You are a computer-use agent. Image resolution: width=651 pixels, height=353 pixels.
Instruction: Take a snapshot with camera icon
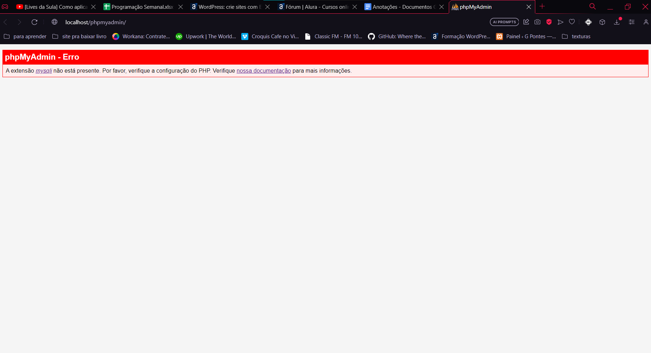537,22
